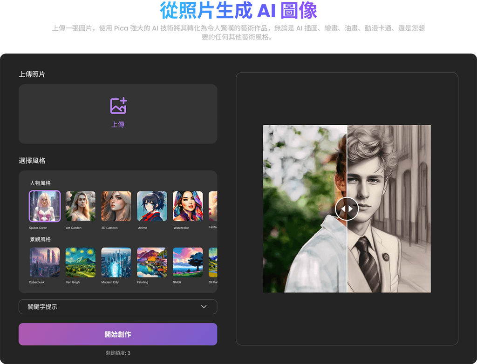The width and height of the screenshot is (477, 364).
Task: Click the Spider Gwen caption text
Action: pyautogui.click(x=38, y=228)
